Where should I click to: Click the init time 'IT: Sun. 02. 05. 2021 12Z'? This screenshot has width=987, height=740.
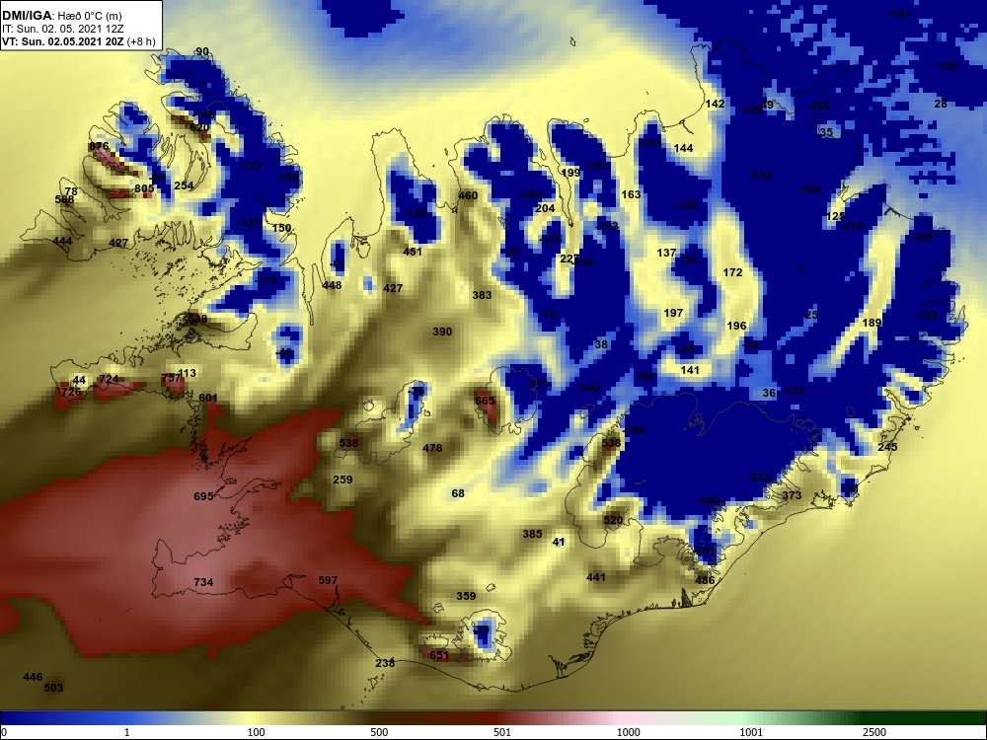(x=60, y=29)
